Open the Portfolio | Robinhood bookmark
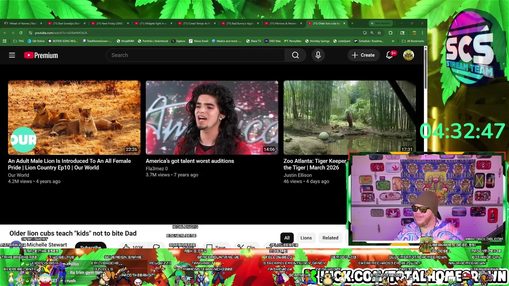This screenshot has width=509, height=286. (153, 41)
